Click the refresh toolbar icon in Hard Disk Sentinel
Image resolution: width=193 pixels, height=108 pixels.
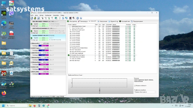pyautogui.click(x=32, y=18)
